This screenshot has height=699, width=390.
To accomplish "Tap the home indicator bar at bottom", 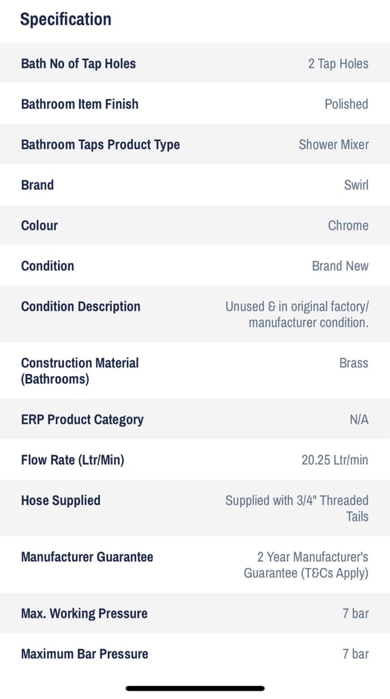I will tap(195, 688).
